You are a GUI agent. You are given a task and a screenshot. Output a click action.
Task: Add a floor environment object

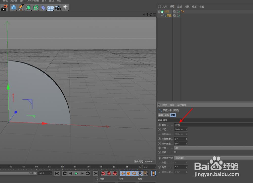click(x=51, y=8)
